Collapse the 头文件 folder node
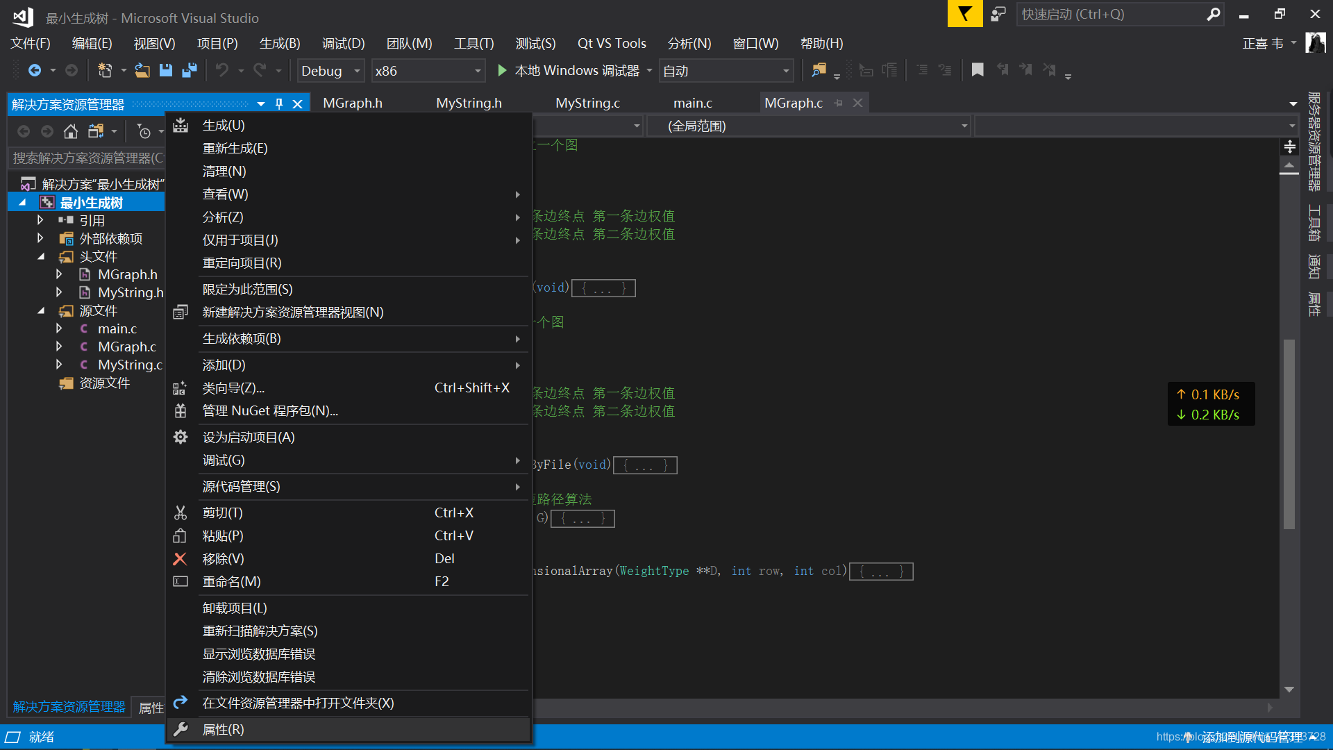The image size is (1333, 750). click(40, 256)
